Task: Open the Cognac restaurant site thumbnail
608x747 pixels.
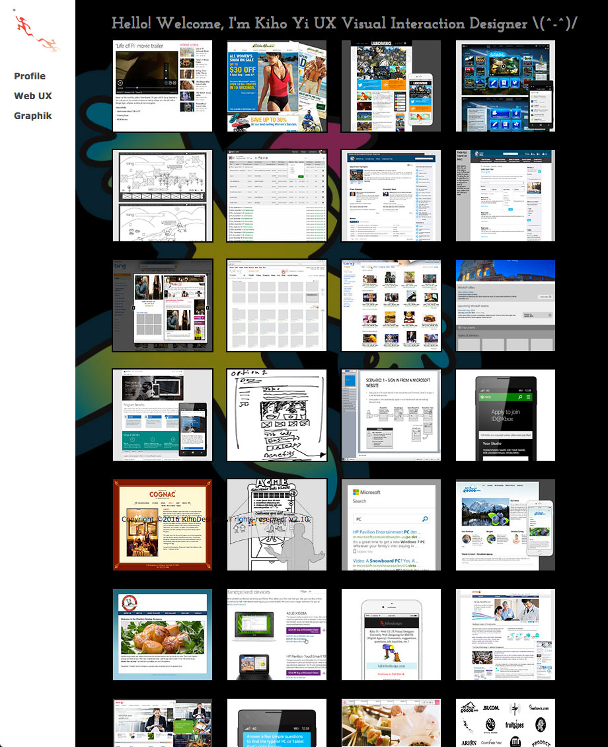Action: 163,525
